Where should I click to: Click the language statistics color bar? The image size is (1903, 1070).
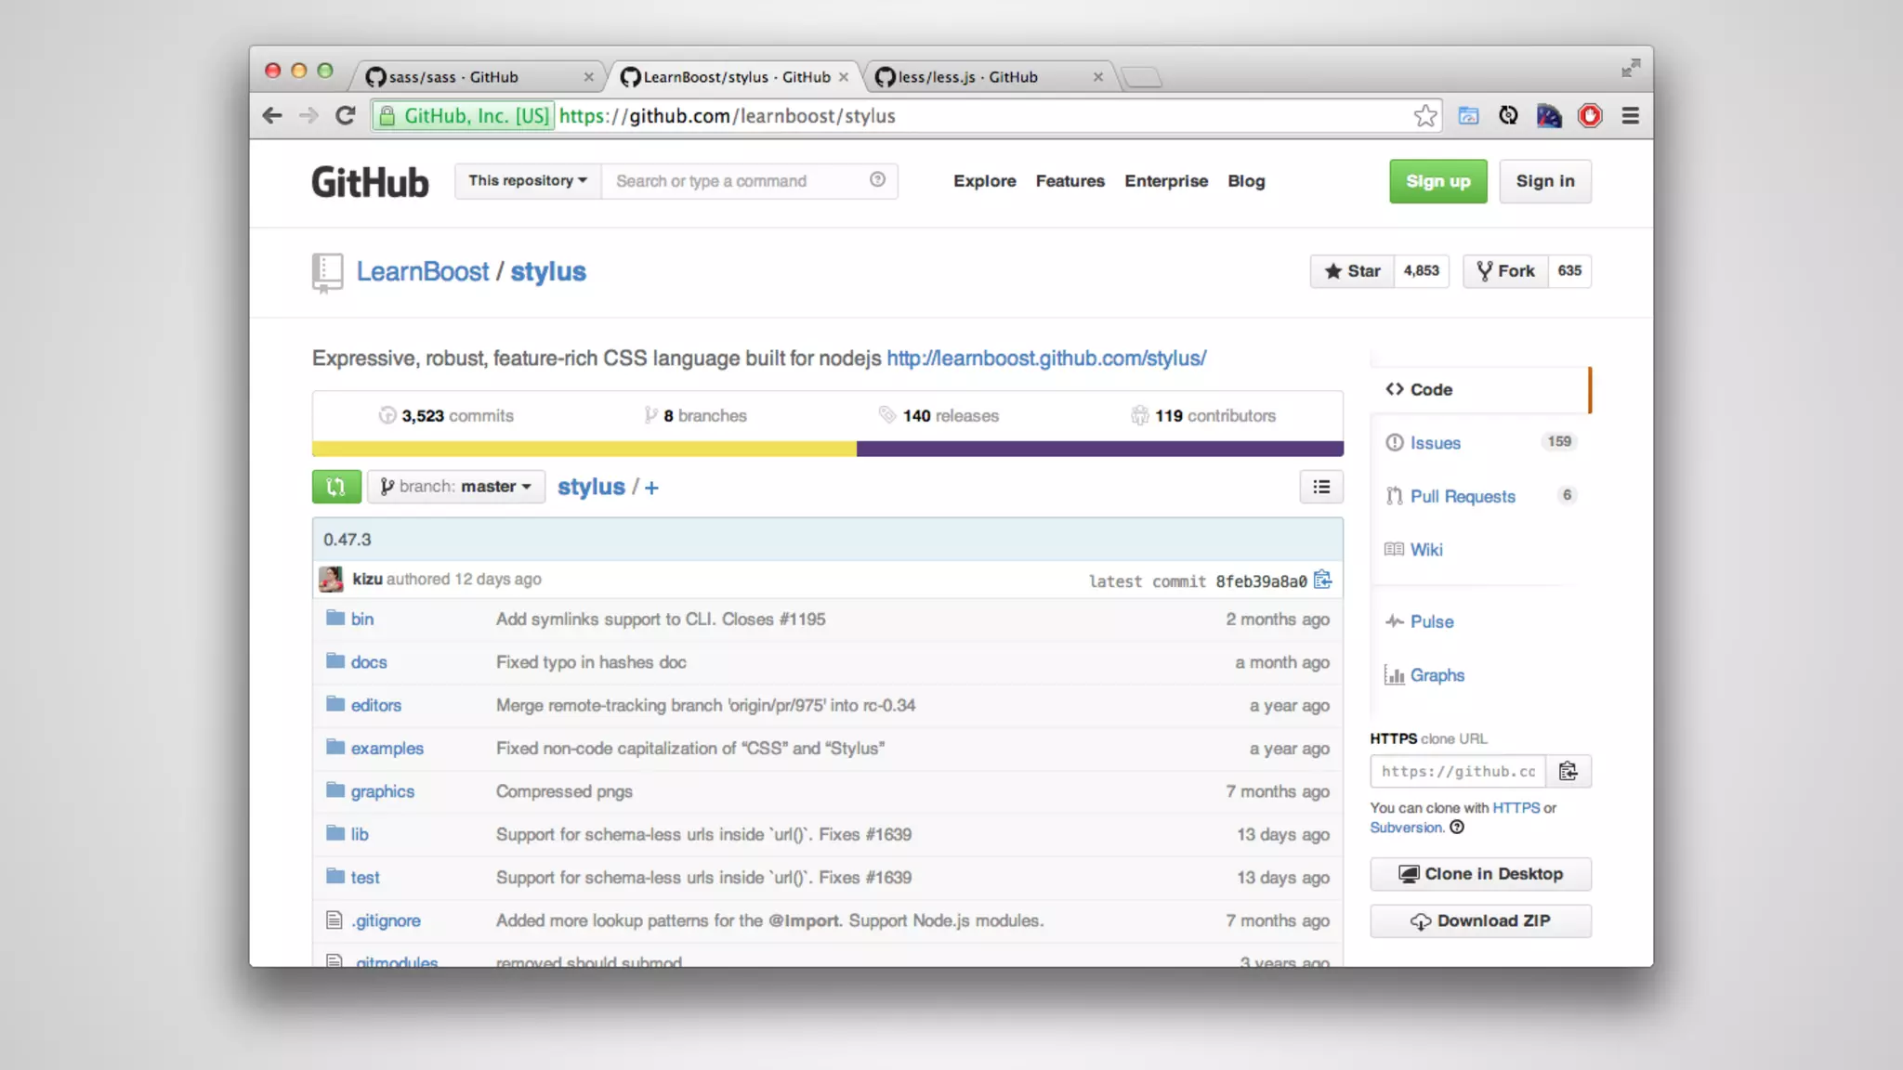click(x=827, y=450)
